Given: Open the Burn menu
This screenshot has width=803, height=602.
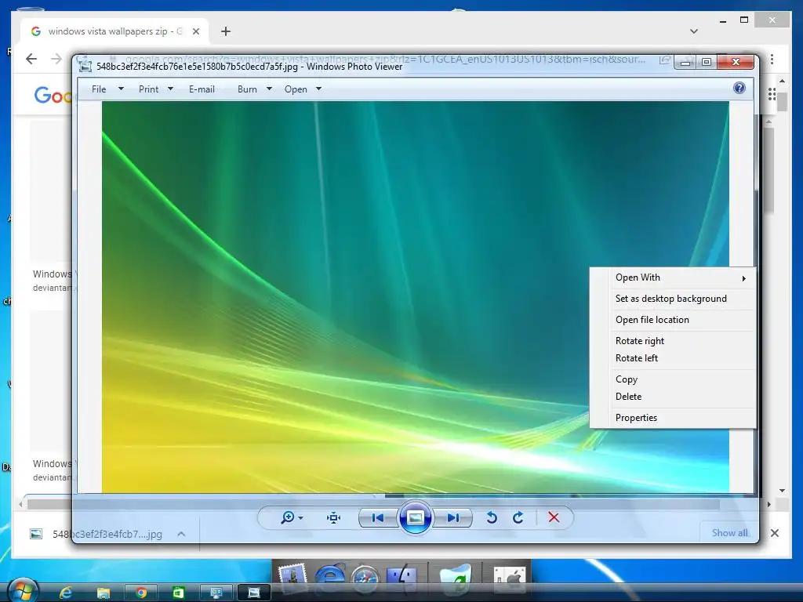Looking at the screenshot, I should [247, 89].
